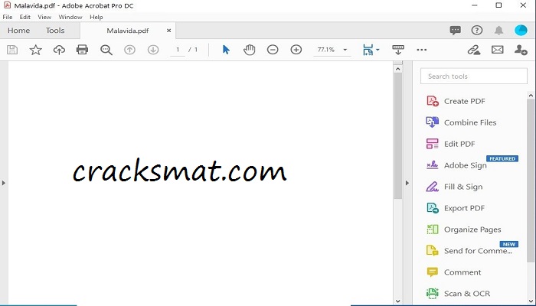Click the document scroll up arrow
This screenshot has height=306, width=536.
(x=397, y=69)
